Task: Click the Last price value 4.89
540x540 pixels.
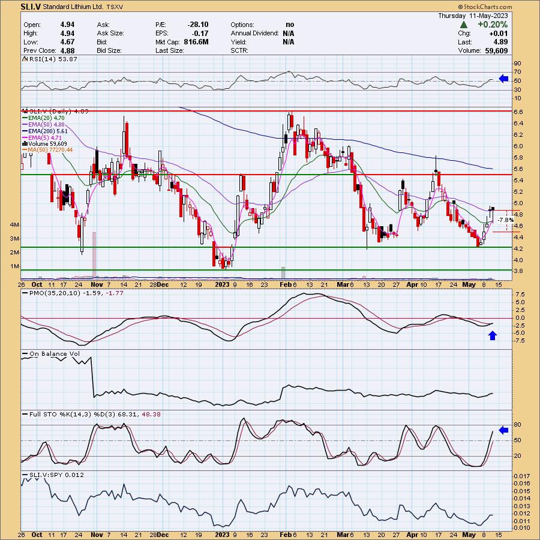Action: coord(501,42)
